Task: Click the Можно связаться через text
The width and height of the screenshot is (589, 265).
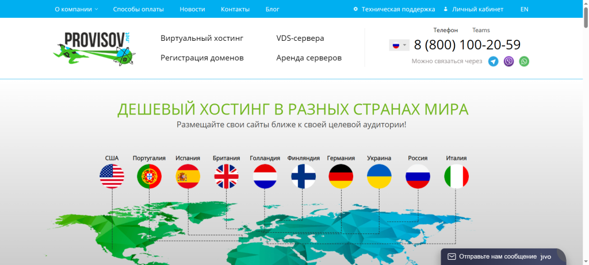Action: (447, 61)
